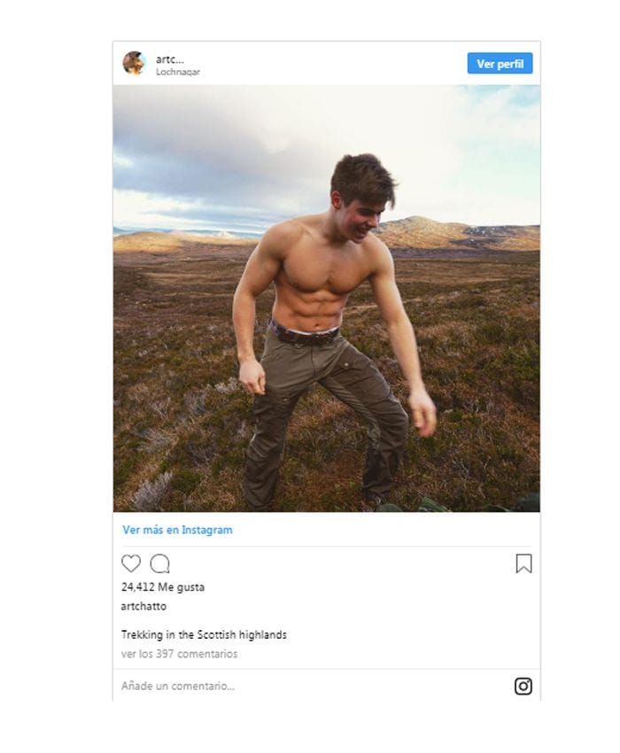Open comments via the speech bubble icon
620x753 pixels.
(x=160, y=563)
